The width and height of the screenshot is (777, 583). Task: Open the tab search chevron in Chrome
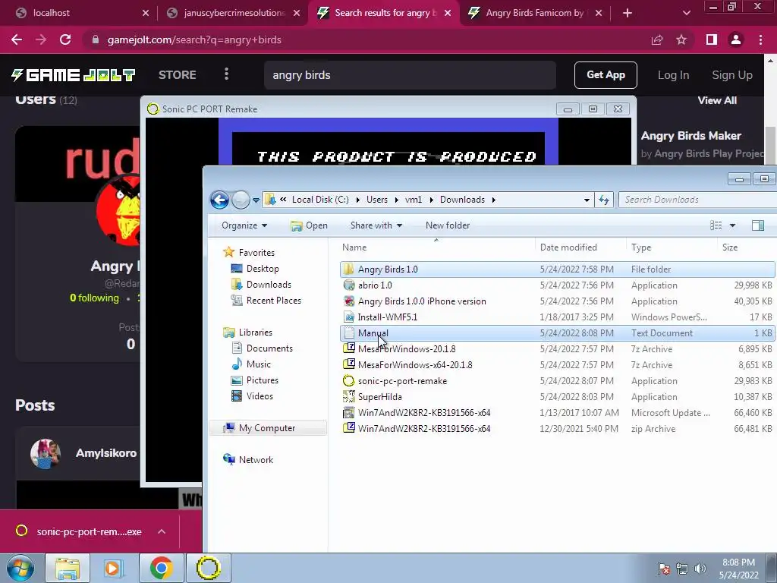pos(686,13)
